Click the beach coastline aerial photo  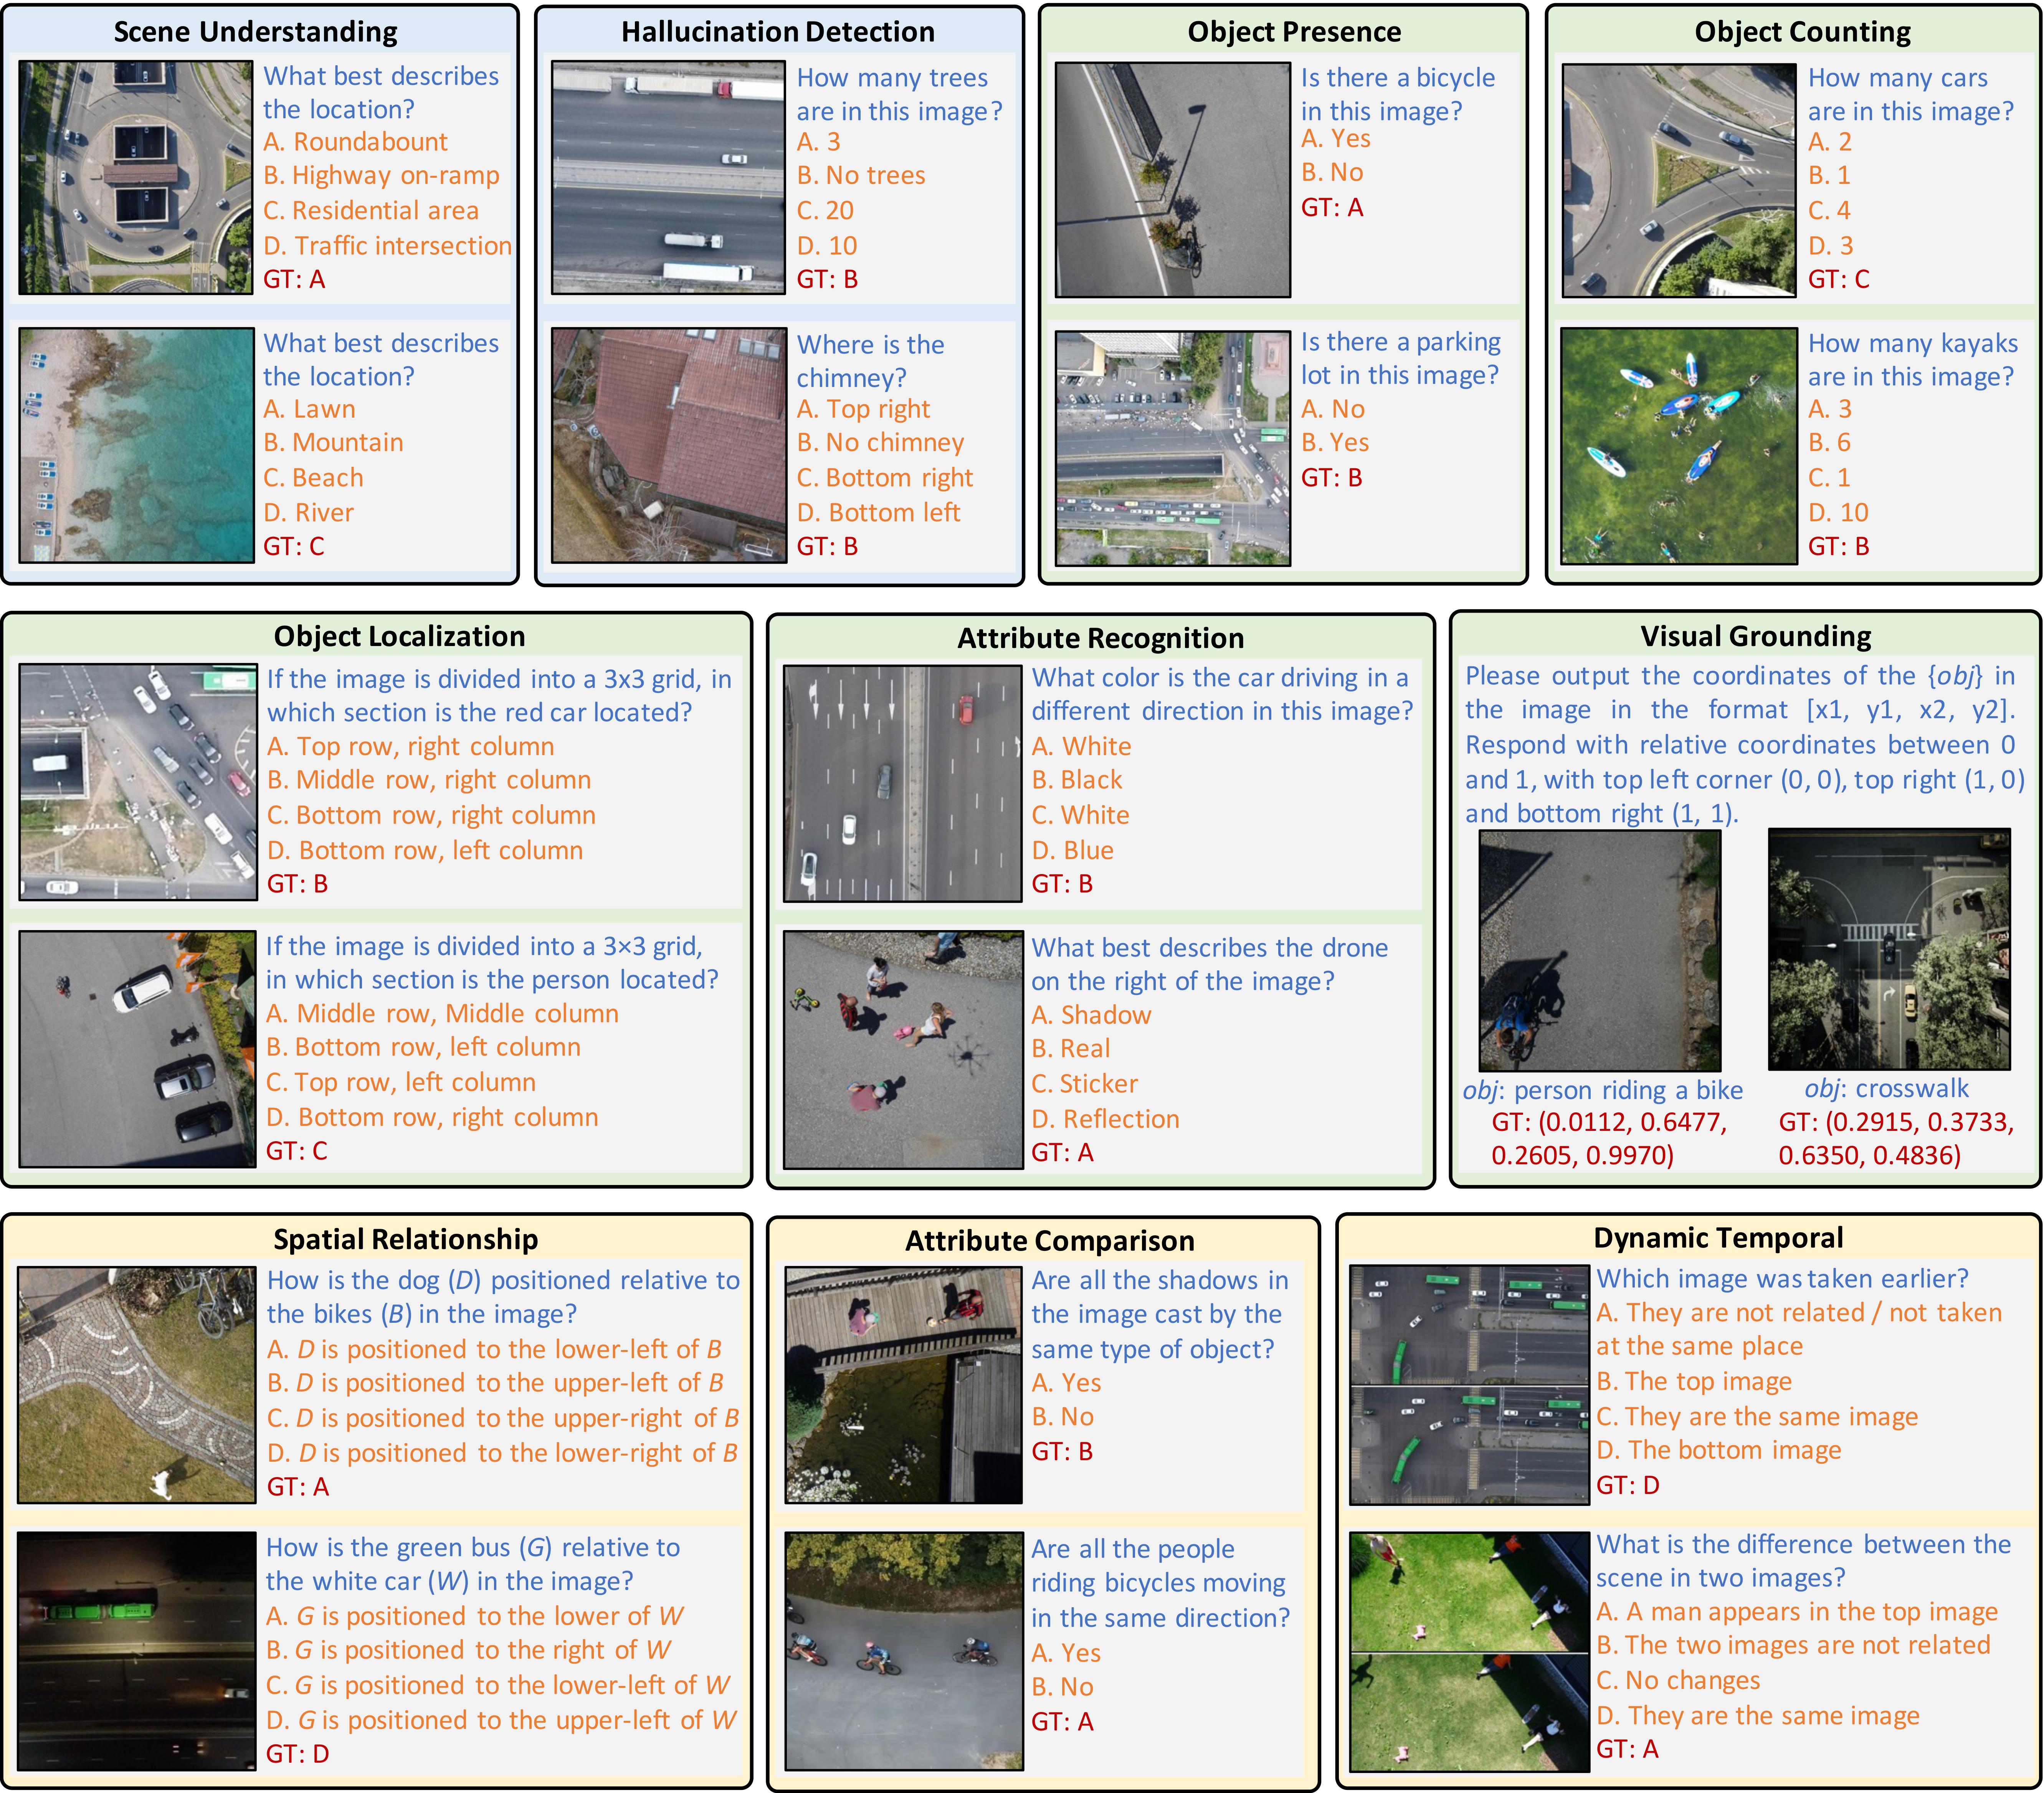point(136,445)
